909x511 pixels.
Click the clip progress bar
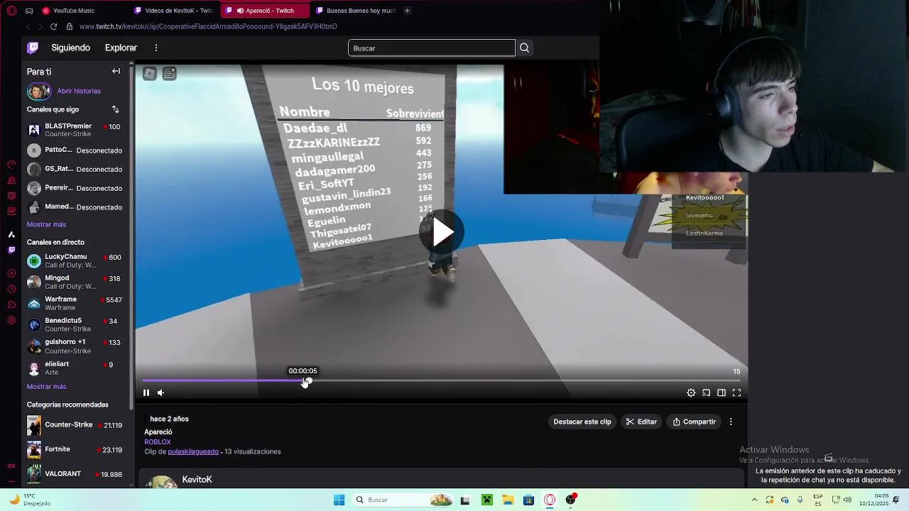[x=441, y=381]
